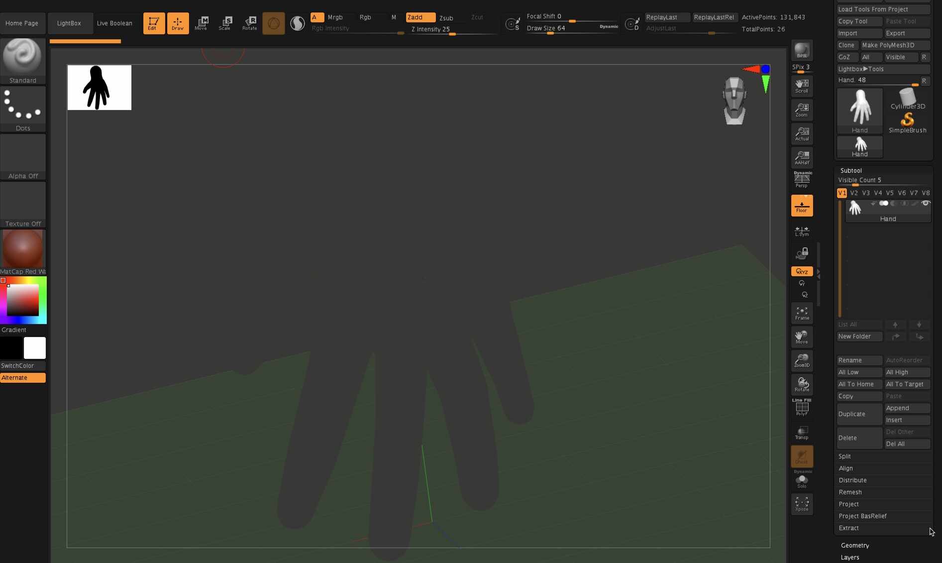Click the hand reference image thumbnail

coord(100,88)
